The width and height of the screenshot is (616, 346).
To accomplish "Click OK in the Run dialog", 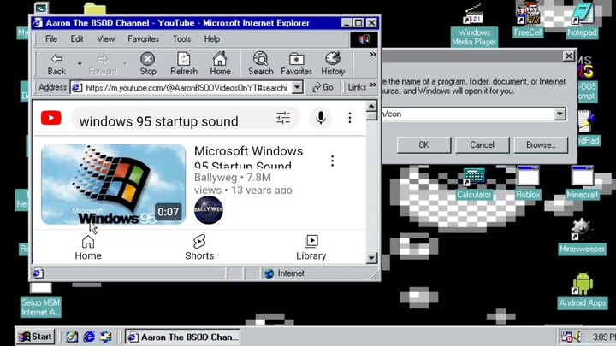I will 423,144.
